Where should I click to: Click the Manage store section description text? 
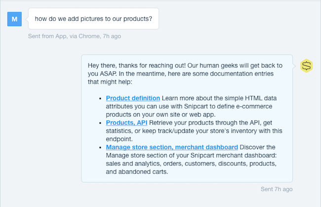[191, 160]
